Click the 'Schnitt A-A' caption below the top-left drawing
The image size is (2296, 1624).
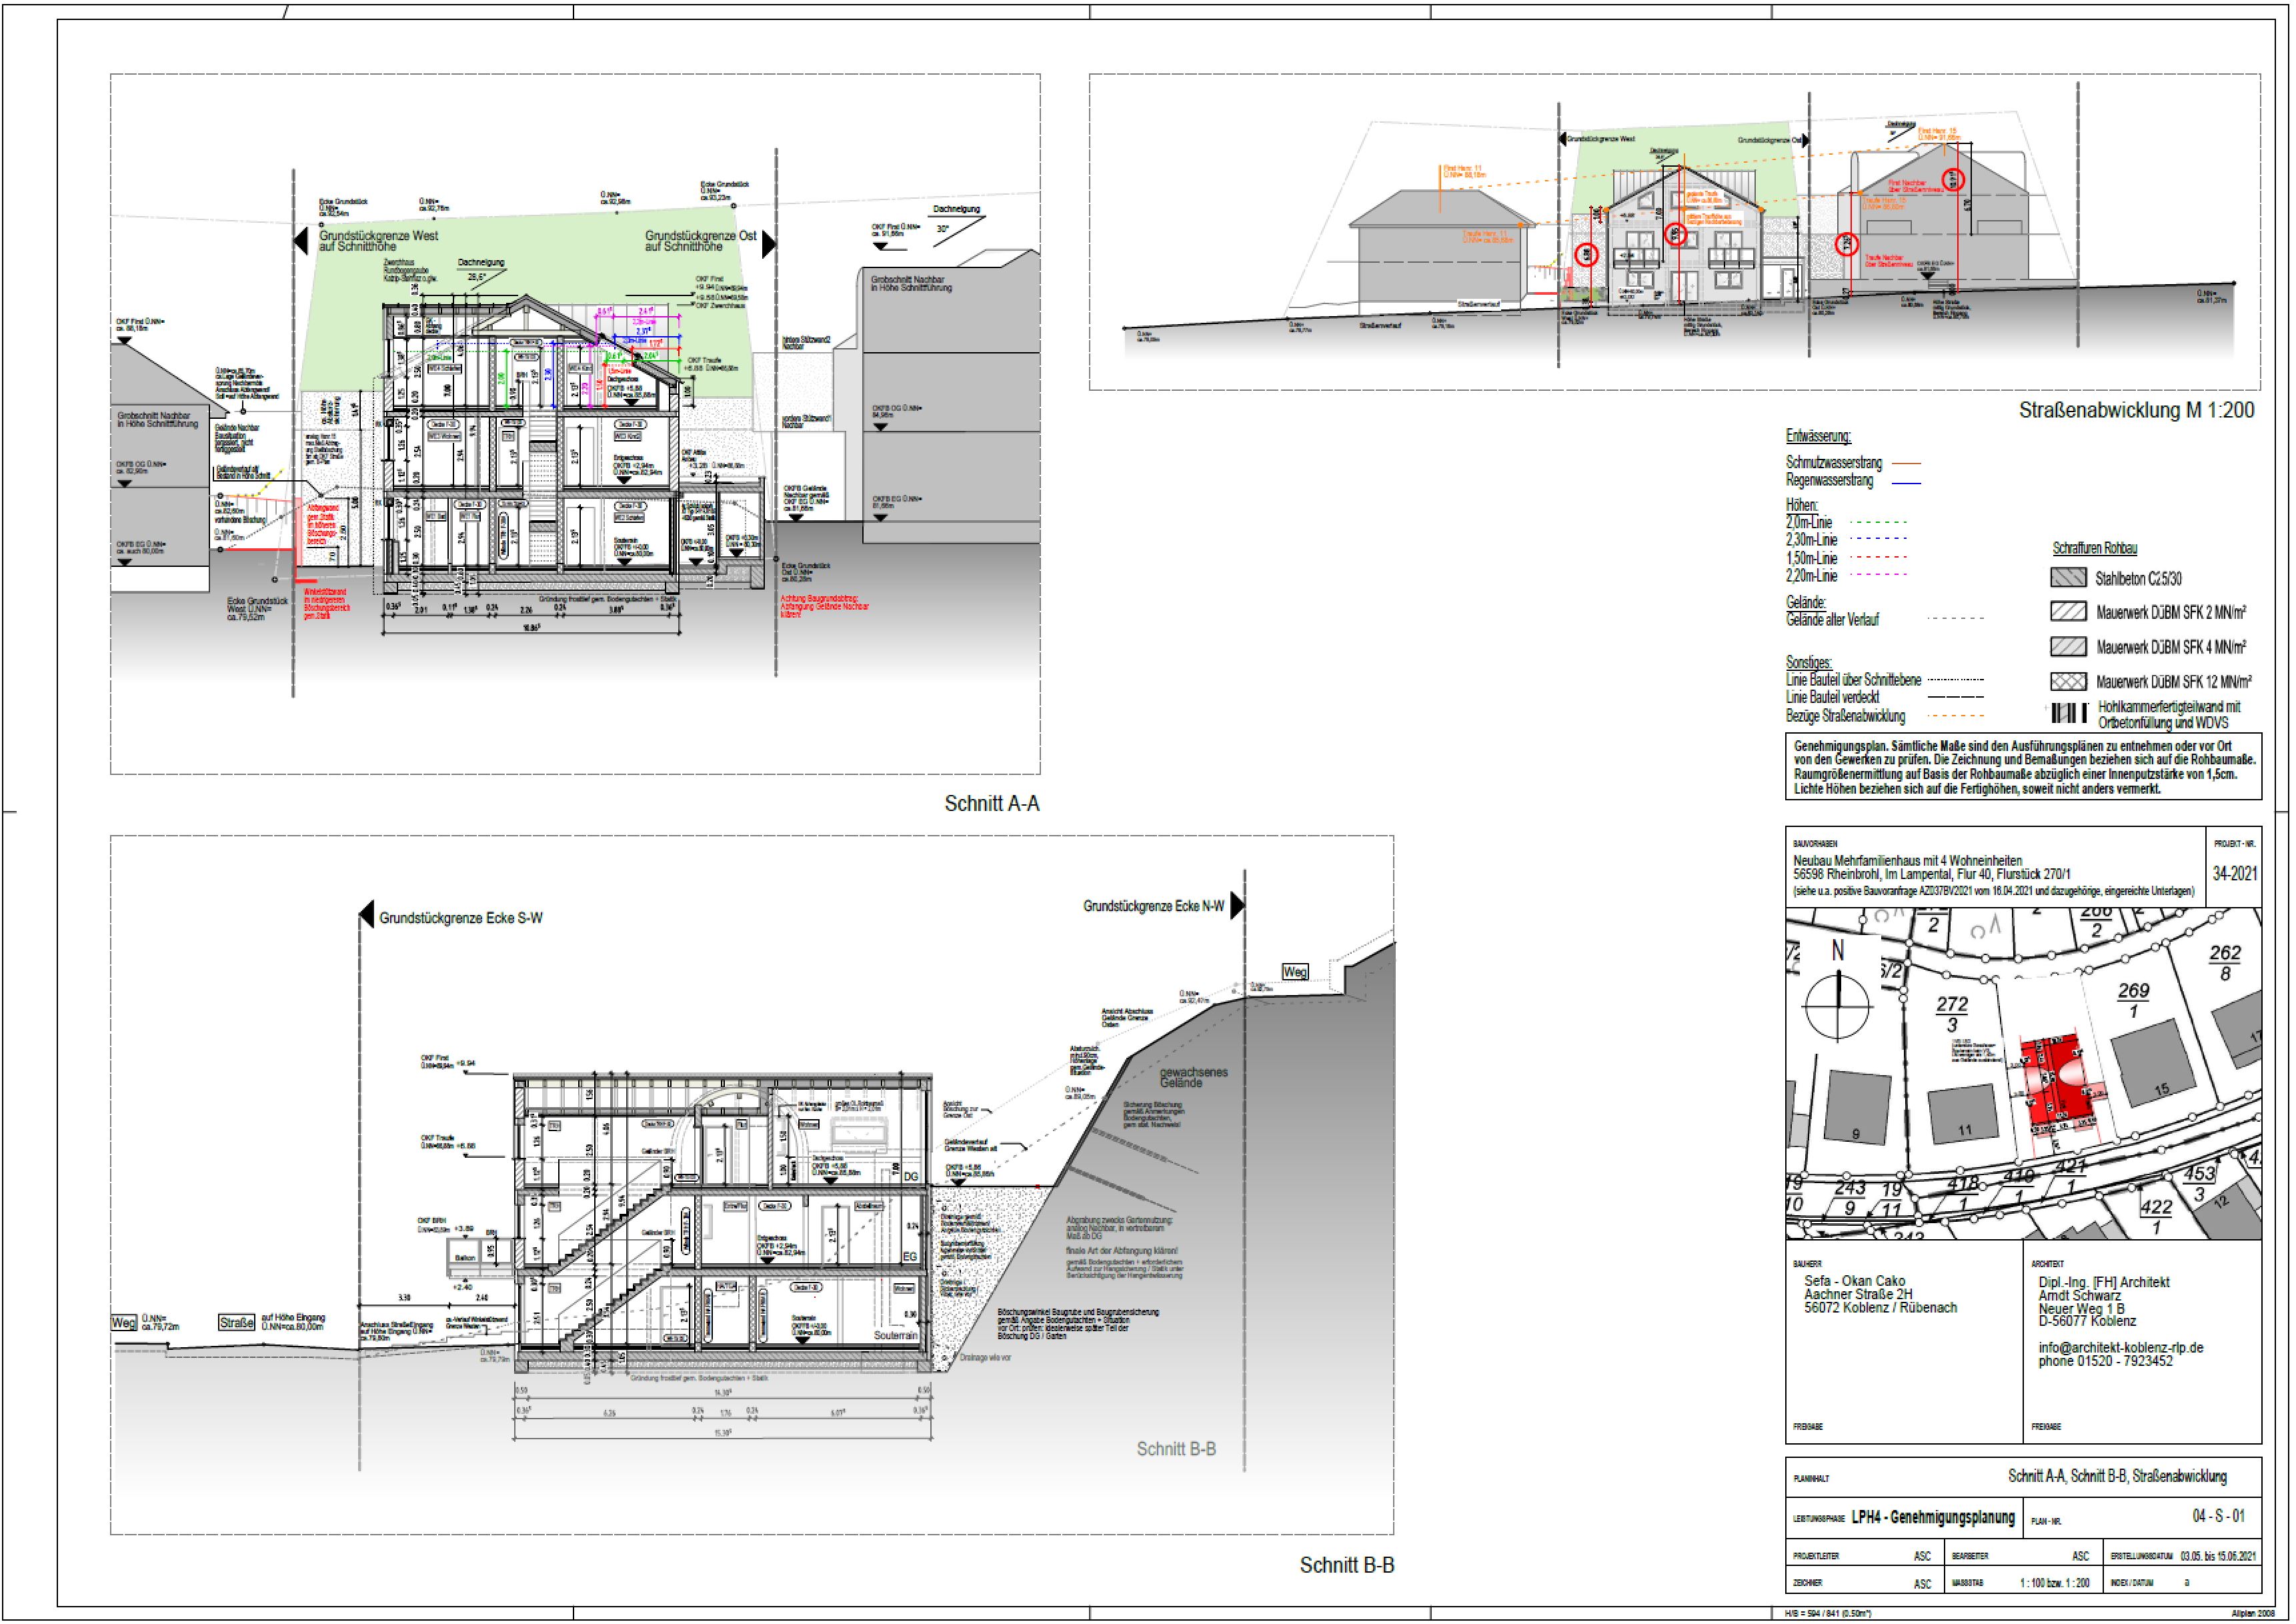click(x=992, y=803)
